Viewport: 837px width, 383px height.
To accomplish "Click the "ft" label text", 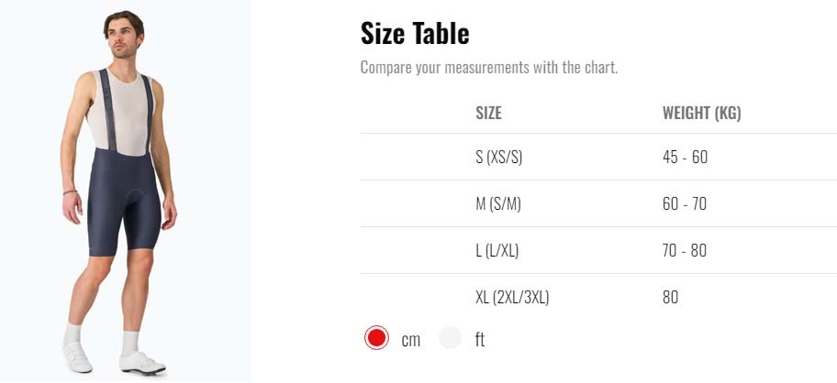I will (x=479, y=340).
